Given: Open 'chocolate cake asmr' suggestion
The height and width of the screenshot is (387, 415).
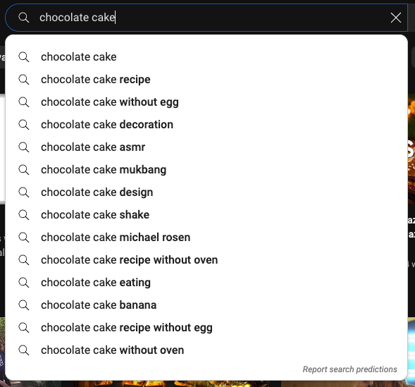Looking at the screenshot, I should tap(206, 147).
